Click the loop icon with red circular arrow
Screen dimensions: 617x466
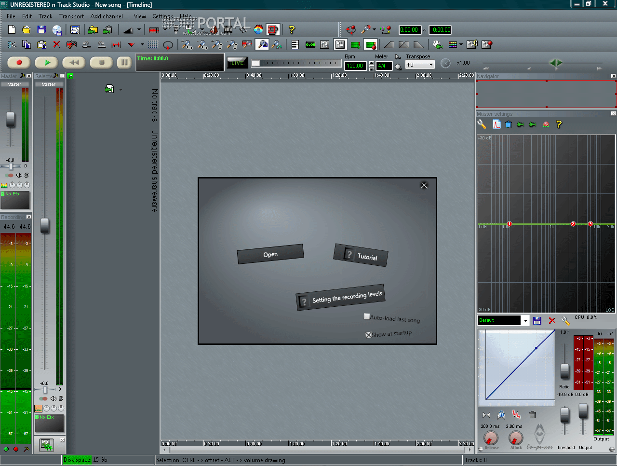pyautogui.click(x=168, y=45)
